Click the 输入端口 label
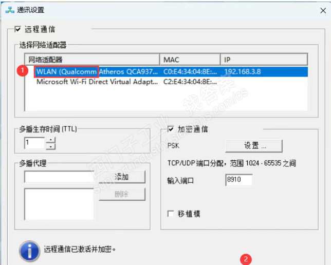This screenshot has height=265, width=331. pos(180,181)
